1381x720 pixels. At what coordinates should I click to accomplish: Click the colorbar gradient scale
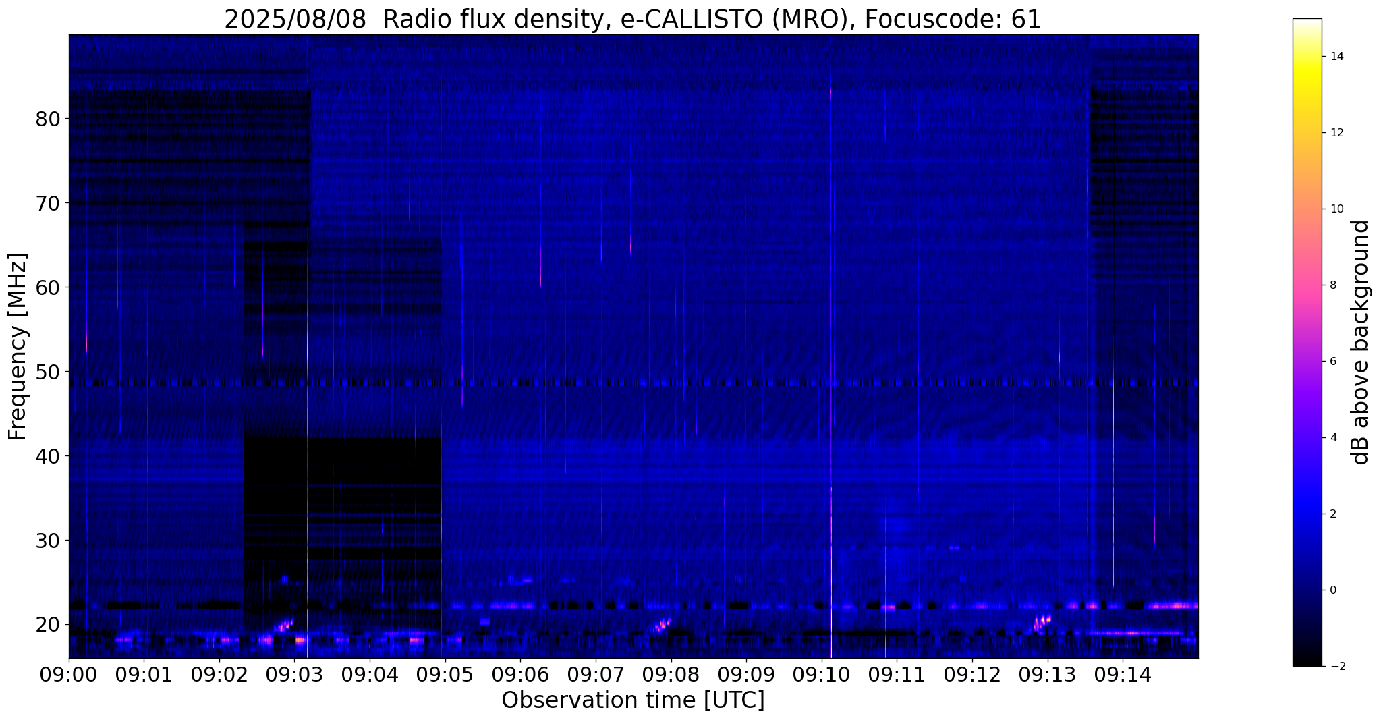(x=1307, y=342)
